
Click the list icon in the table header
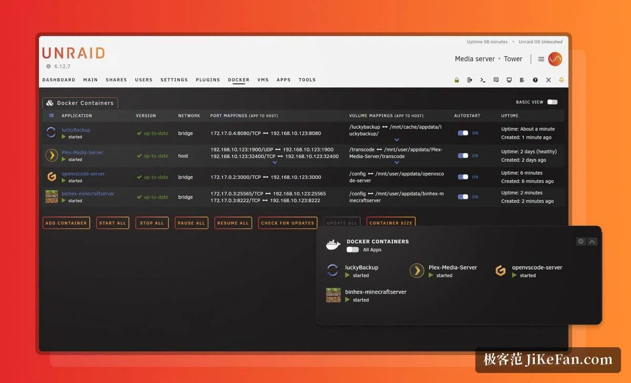(x=52, y=116)
